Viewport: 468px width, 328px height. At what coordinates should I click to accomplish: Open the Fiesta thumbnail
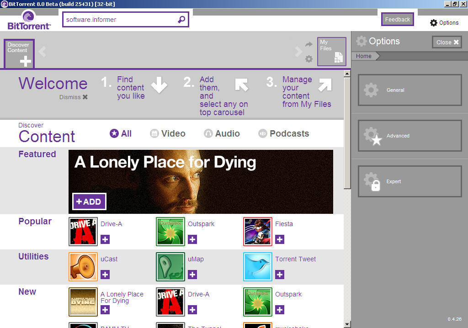(x=258, y=232)
